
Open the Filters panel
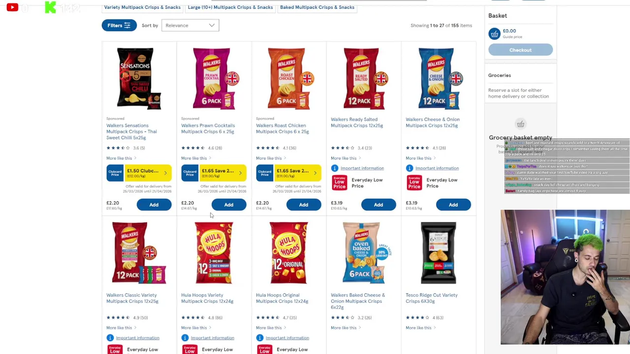pos(119,26)
